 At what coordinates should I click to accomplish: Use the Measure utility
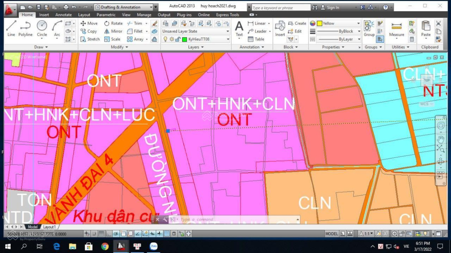point(397,28)
